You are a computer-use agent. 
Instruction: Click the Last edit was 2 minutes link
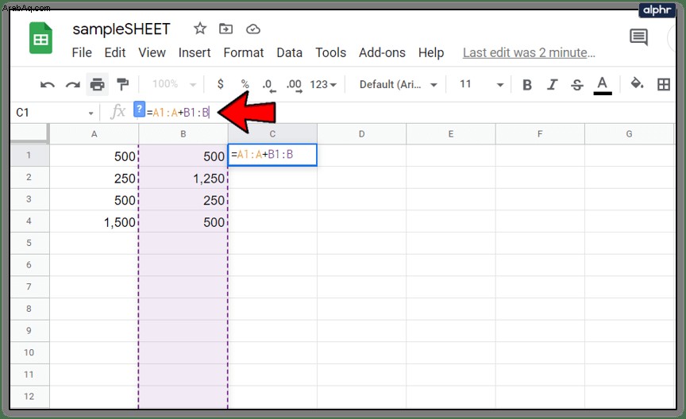[529, 52]
